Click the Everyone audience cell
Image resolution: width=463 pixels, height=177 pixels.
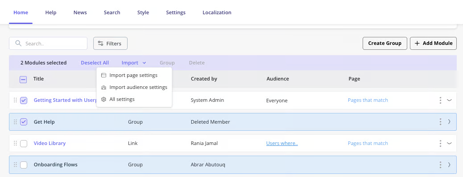tap(277, 101)
